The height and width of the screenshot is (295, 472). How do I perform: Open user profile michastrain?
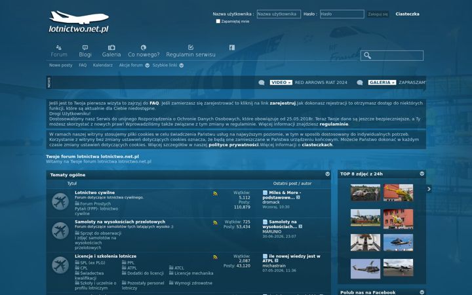click(274, 265)
